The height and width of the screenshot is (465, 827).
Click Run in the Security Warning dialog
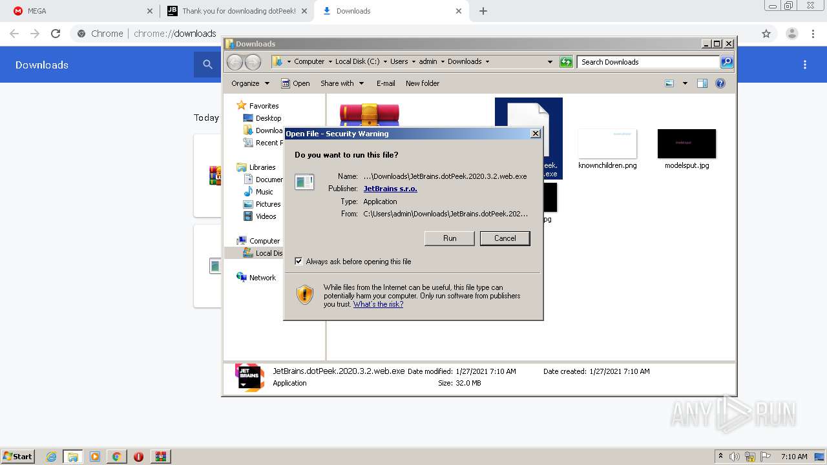(x=450, y=238)
